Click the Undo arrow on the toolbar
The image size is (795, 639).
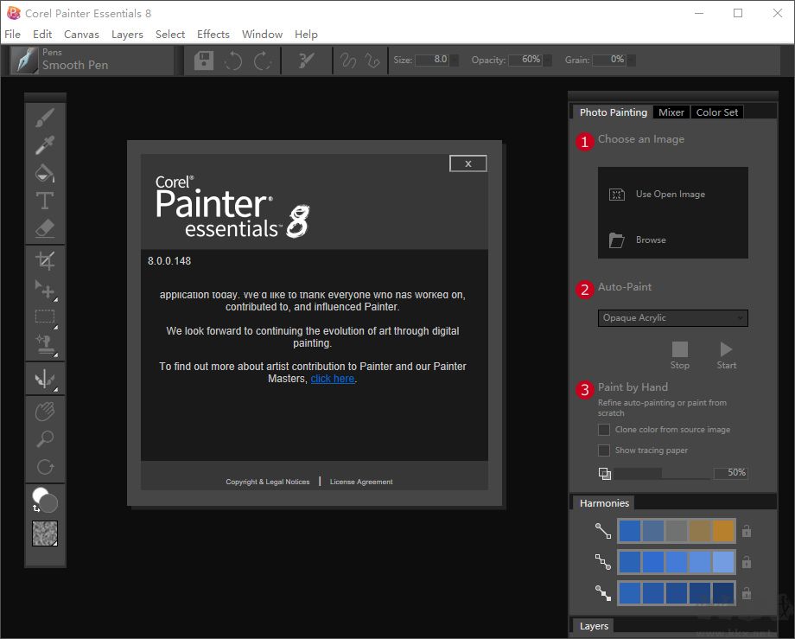pyautogui.click(x=232, y=60)
